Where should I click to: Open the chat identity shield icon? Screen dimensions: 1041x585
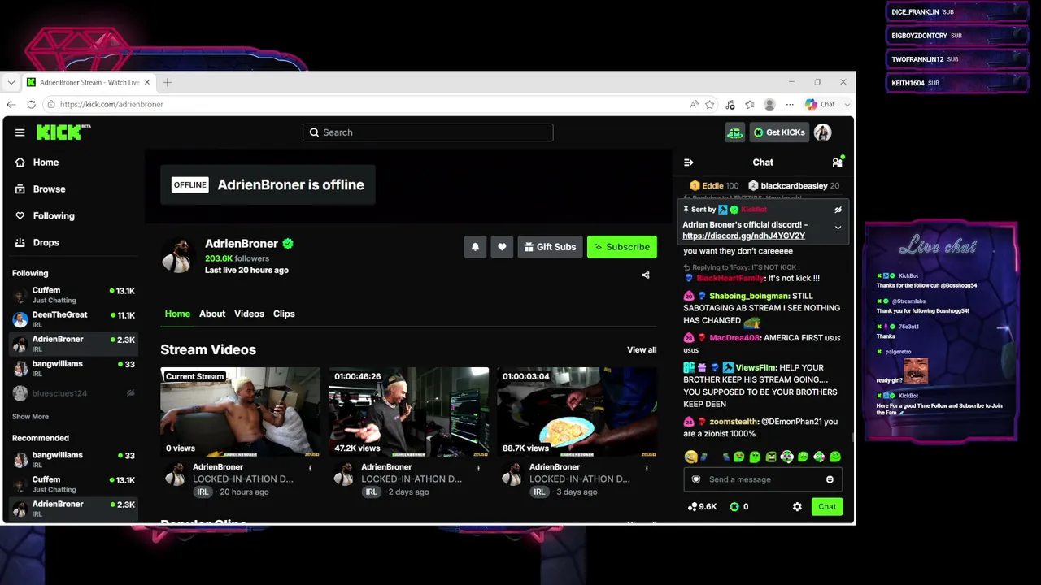point(696,479)
